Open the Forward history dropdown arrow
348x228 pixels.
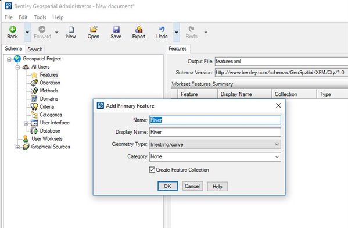coord(56,33)
